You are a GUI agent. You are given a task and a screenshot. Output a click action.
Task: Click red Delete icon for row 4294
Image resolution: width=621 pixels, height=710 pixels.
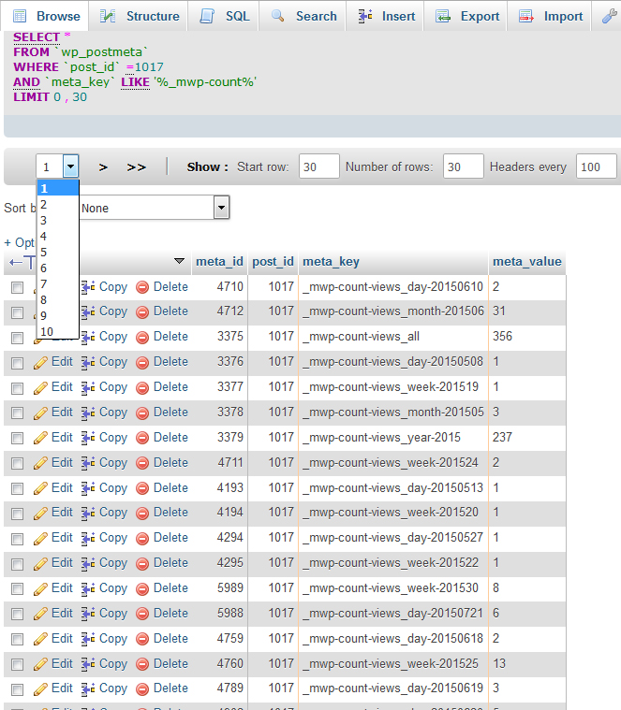(x=142, y=539)
